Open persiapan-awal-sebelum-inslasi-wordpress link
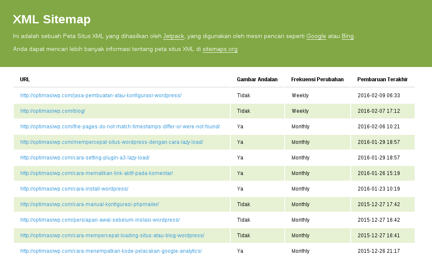This screenshot has width=432, height=258. (100, 220)
